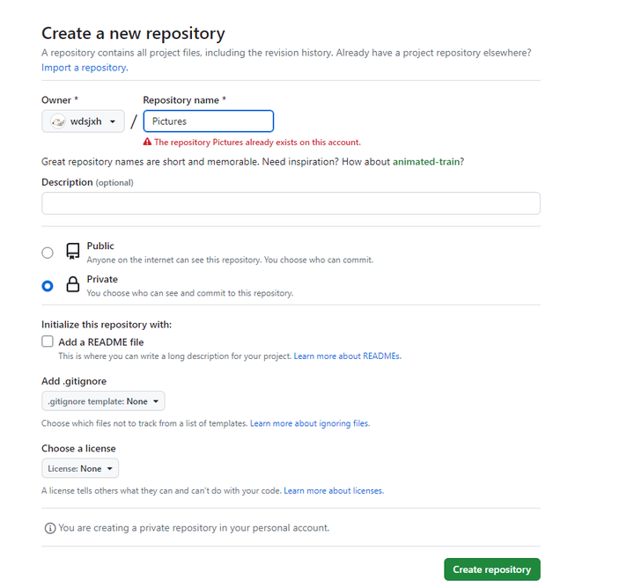The width and height of the screenshot is (634, 587).
Task: Click the Add a README file label
Action: point(101,342)
